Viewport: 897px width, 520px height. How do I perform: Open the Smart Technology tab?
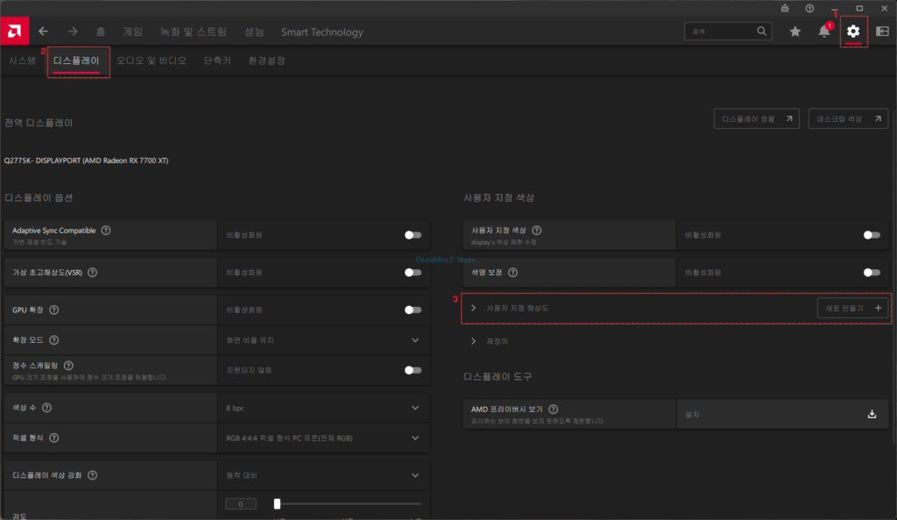pos(322,32)
